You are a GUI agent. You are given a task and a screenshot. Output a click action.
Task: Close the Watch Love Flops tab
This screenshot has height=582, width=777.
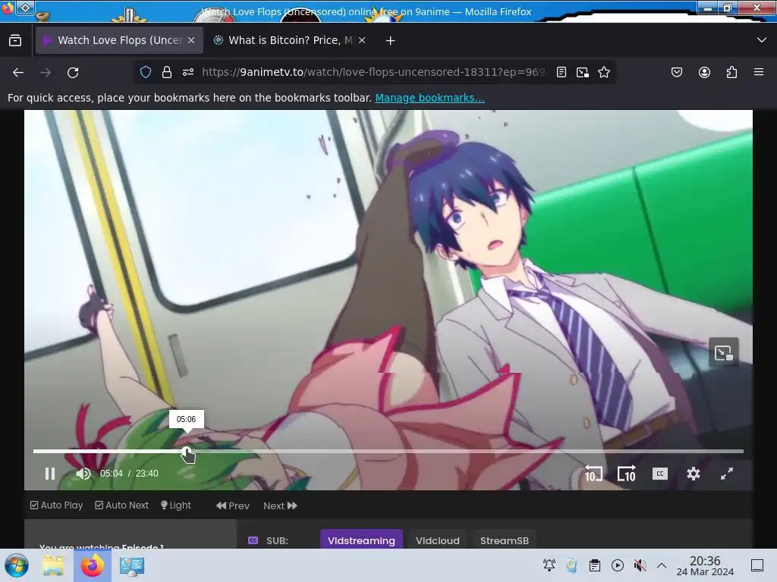click(191, 40)
